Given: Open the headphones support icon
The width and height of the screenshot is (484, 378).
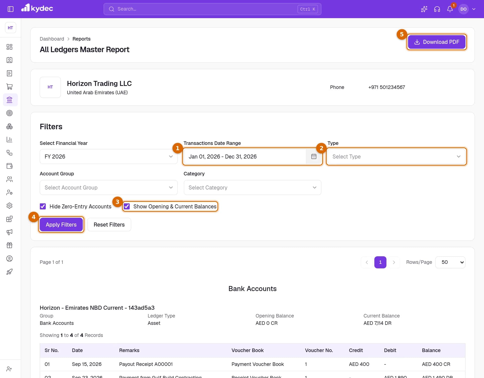Looking at the screenshot, I should (x=437, y=9).
